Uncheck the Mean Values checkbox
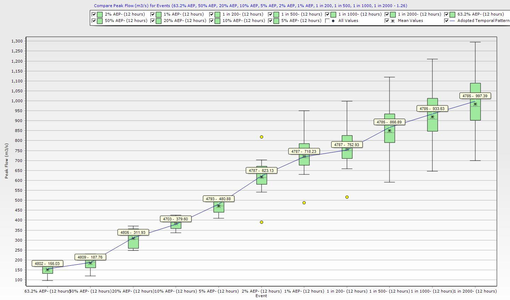The image size is (510, 300). coord(387,21)
